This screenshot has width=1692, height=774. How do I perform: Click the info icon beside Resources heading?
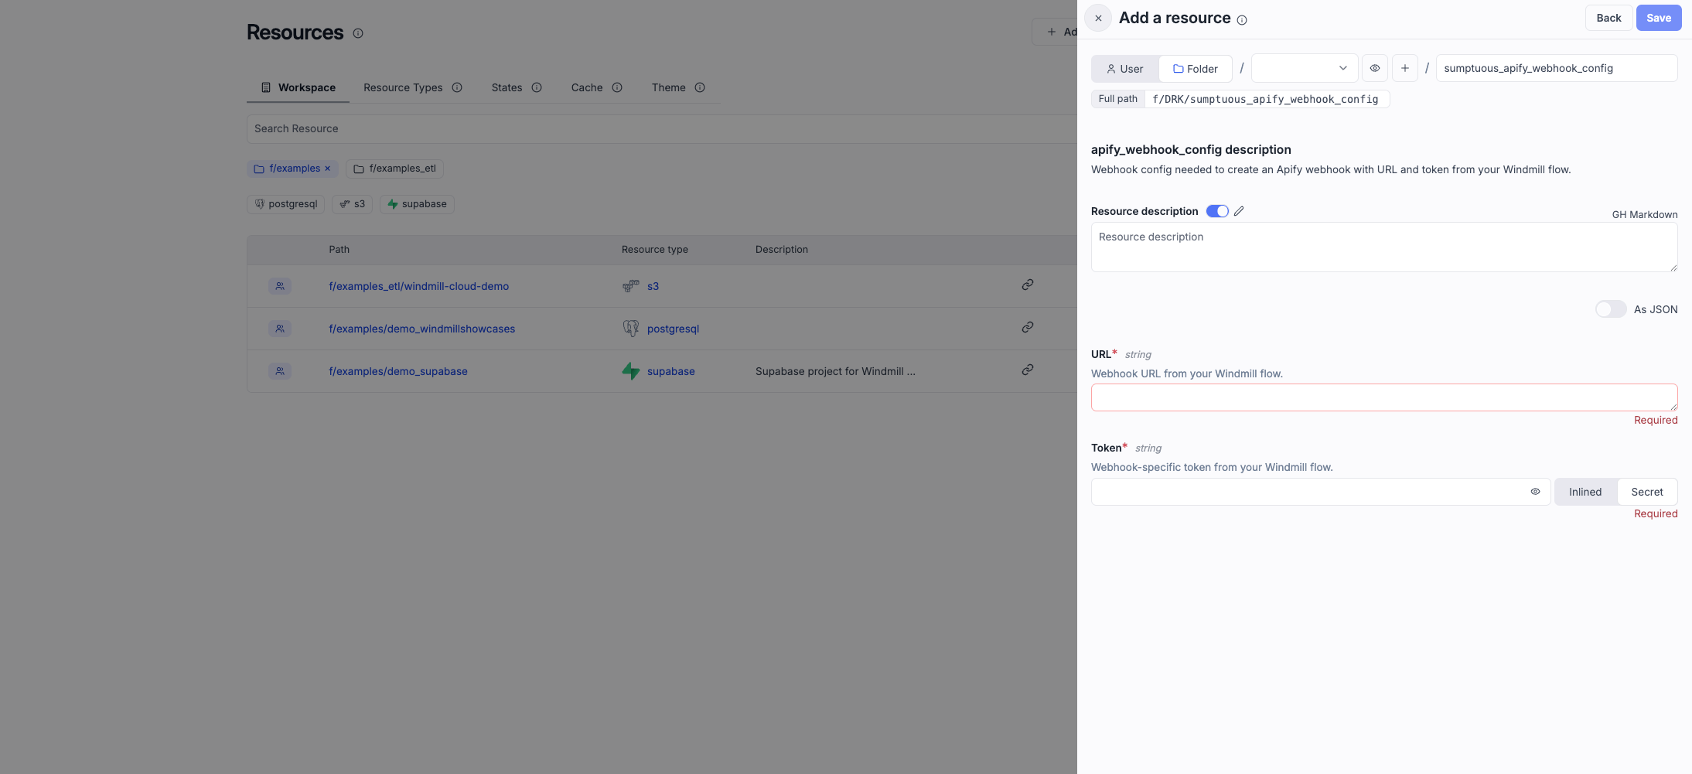click(357, 32)
